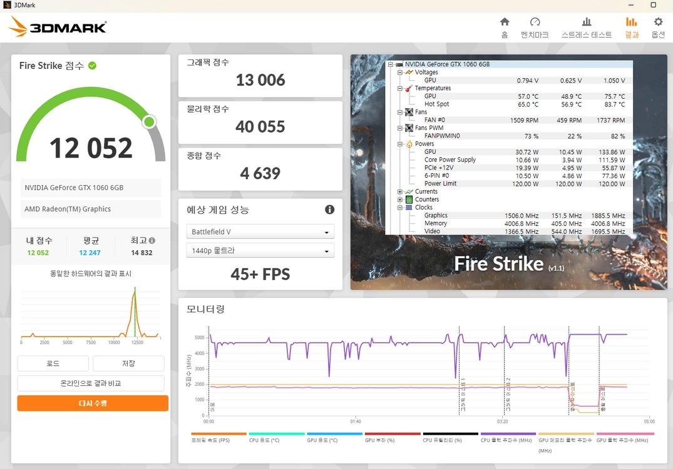Open the Options gear icon
The image size is (673, 469).
tap(658, 22)
